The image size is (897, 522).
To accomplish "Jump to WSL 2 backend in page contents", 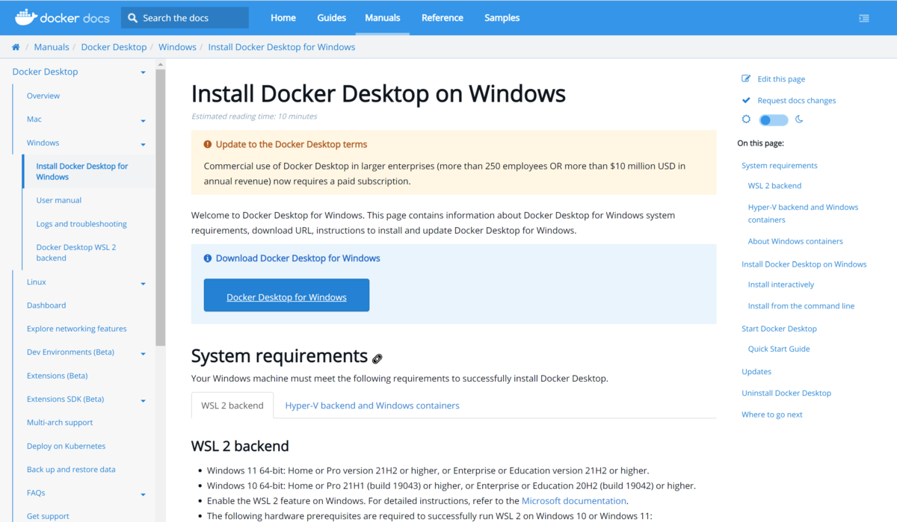I will point(774,186).
